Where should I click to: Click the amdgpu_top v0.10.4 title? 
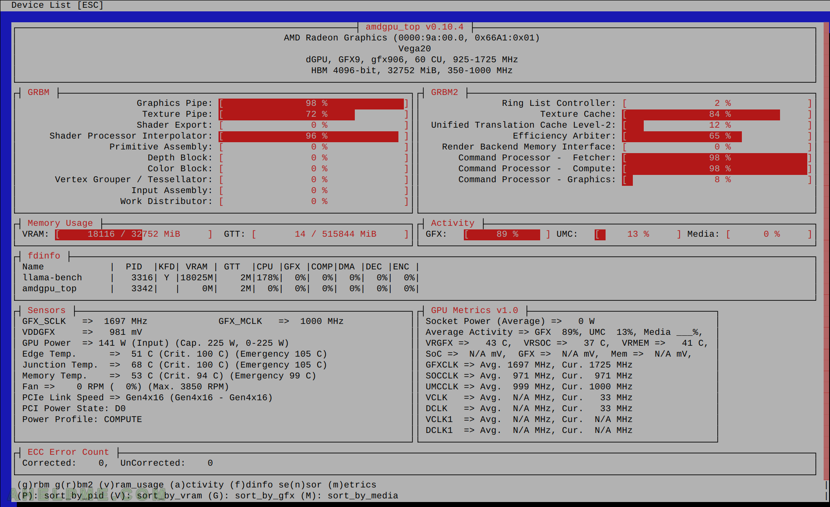[414, 27]
